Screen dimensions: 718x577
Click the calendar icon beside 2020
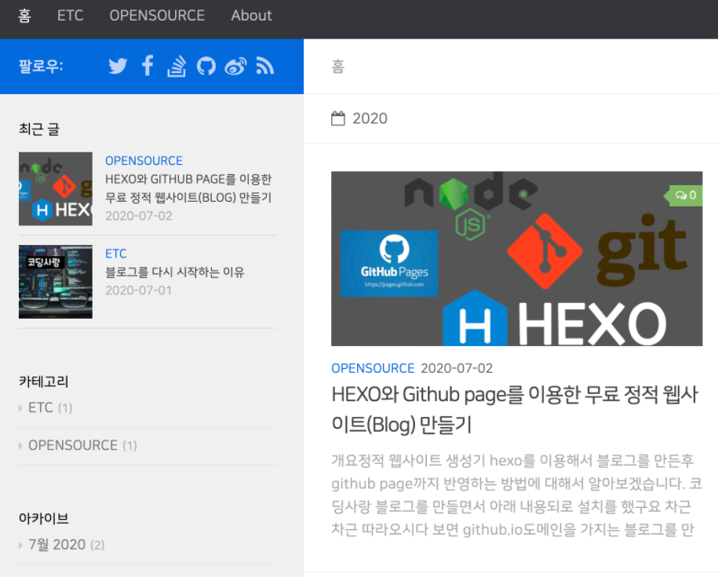click(x=338, y=119)
